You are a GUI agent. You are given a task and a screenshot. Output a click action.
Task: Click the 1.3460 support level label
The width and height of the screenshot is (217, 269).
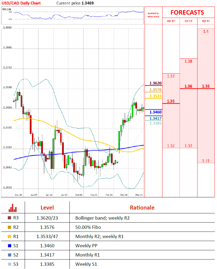(155, 112)
